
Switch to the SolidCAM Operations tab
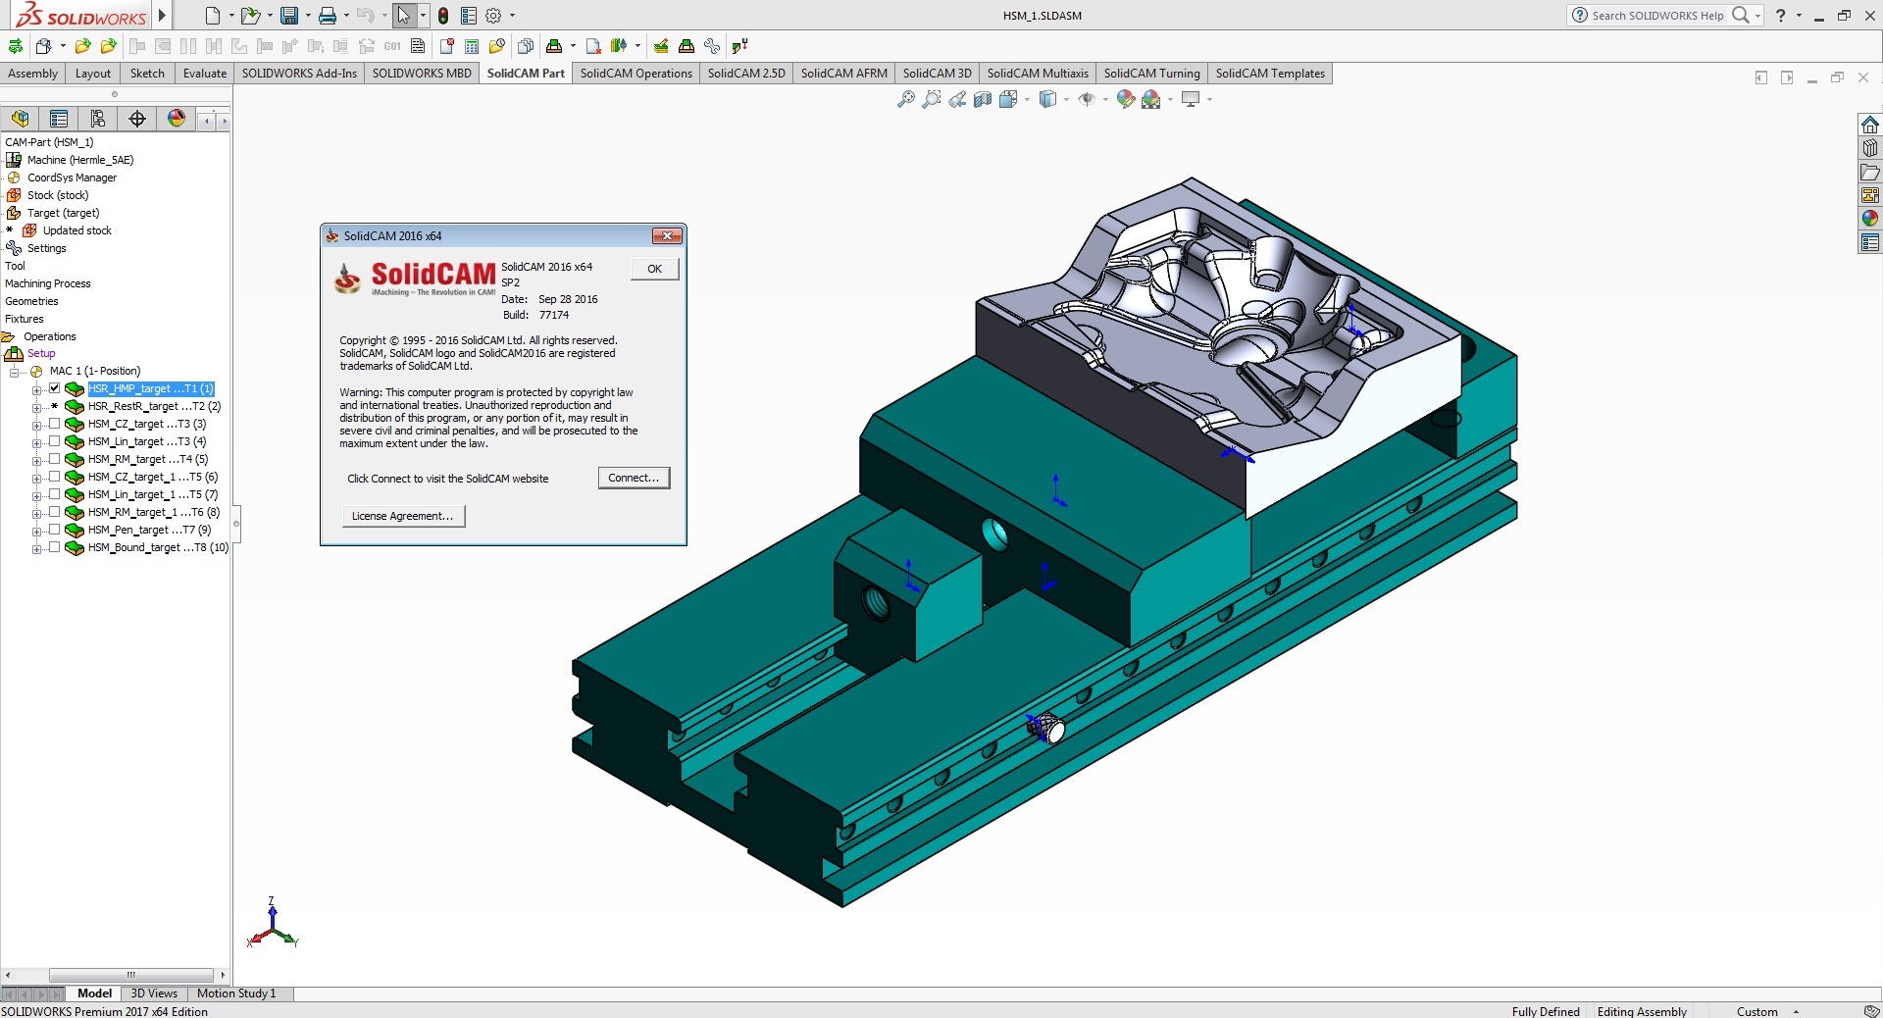click(x=636, y=74)
